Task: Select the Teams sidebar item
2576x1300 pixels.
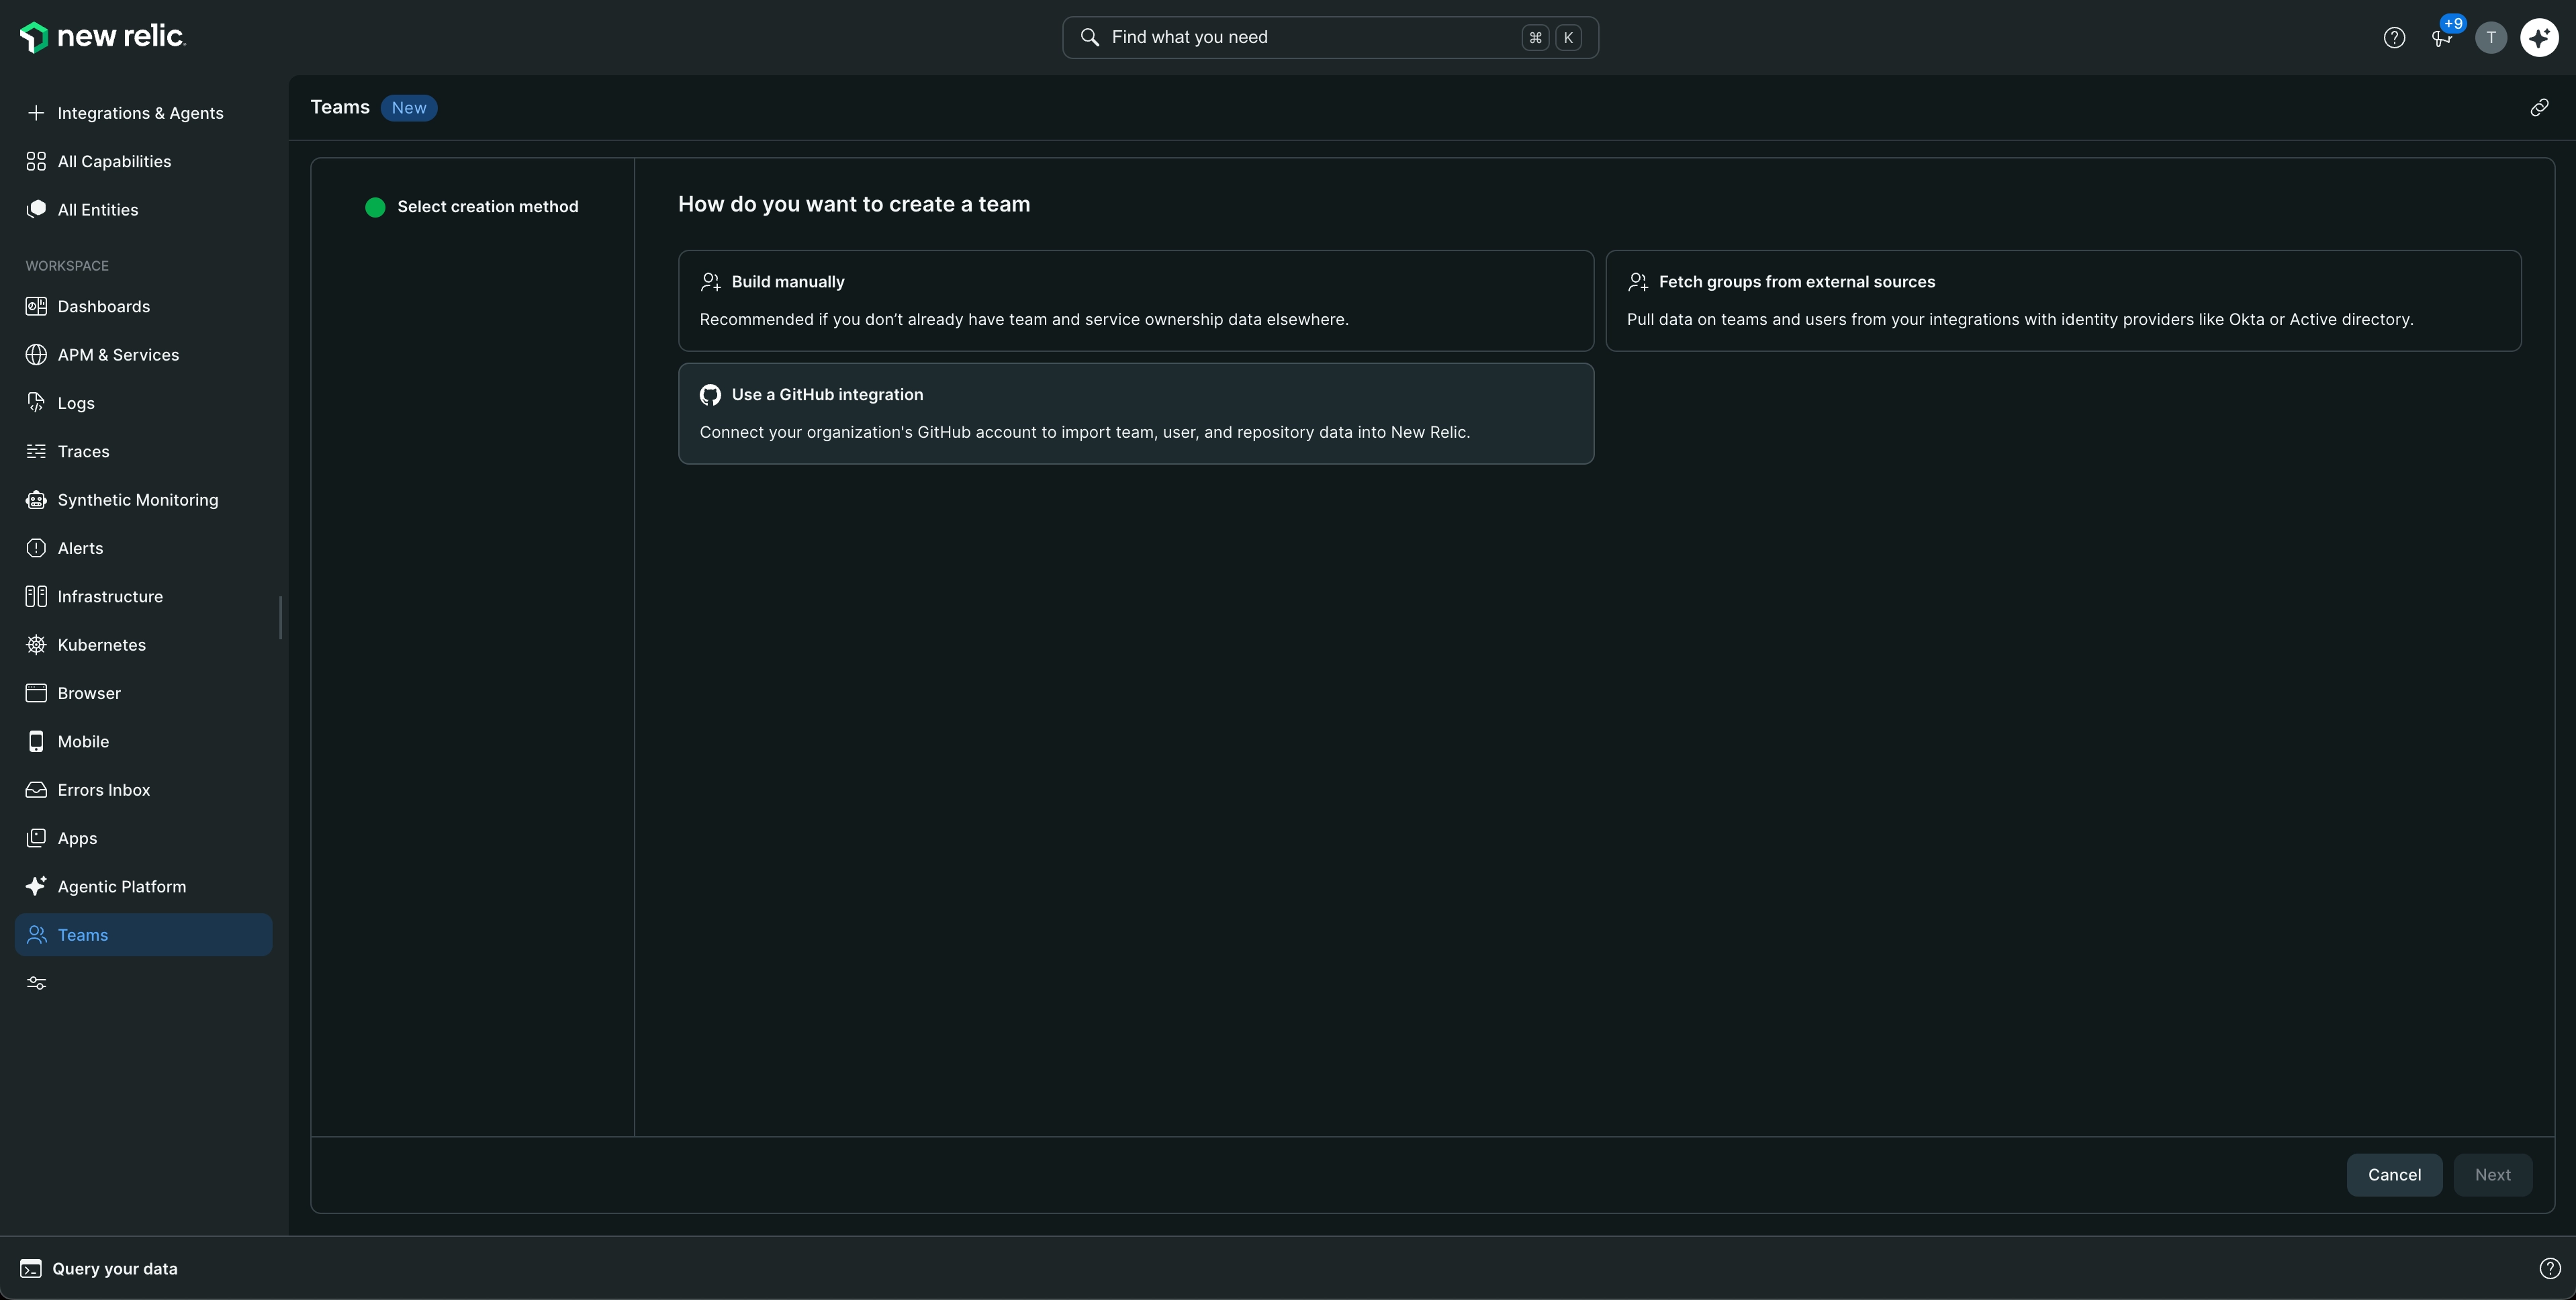Action: coord(144,935)
